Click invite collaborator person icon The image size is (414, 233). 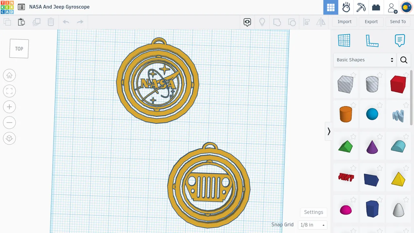coord(392,7)
